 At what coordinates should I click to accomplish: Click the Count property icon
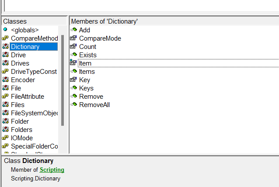[73, 47]
